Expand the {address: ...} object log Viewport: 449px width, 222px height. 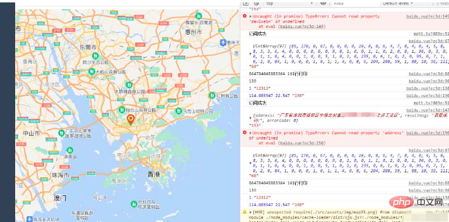pyautogui.click(x=251, y=117)
